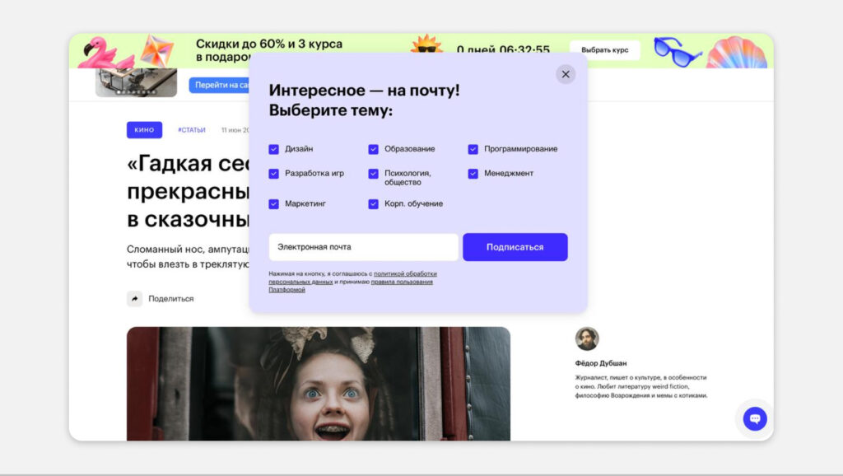Click the Выбрать курс banner button

click(605, 50)
